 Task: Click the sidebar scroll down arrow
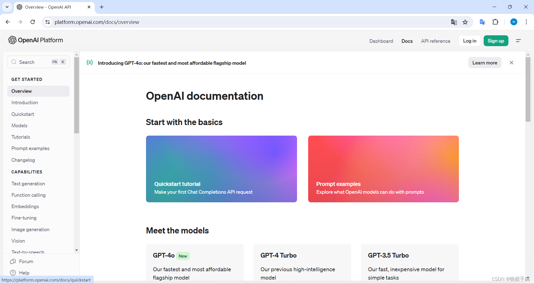tap(77, 250)
